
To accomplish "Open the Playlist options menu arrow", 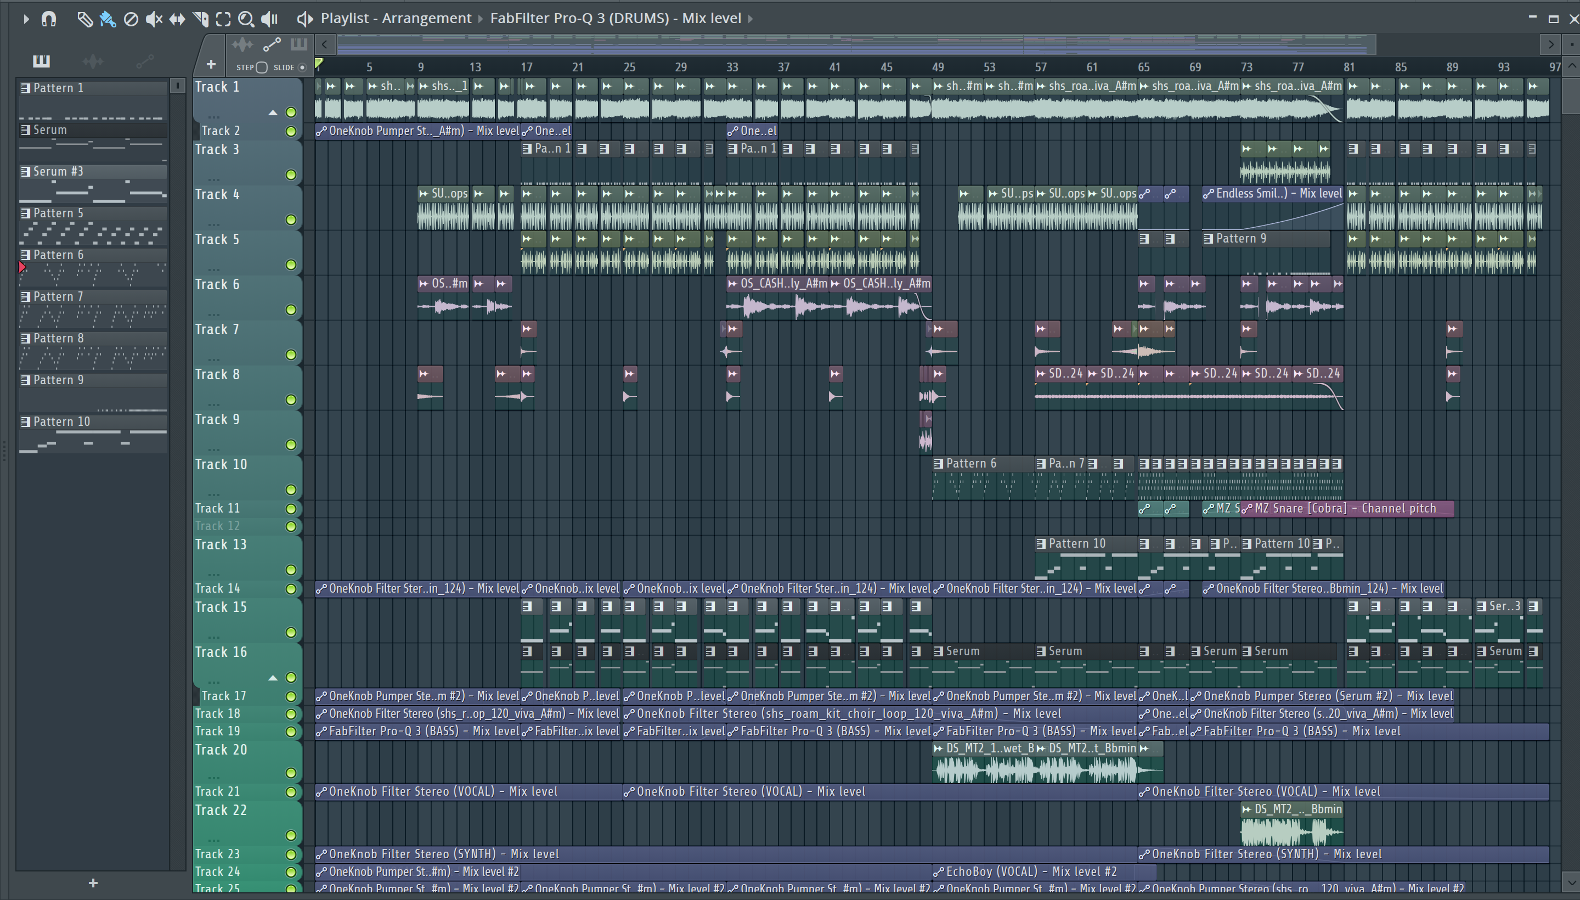I will (25, 19).
